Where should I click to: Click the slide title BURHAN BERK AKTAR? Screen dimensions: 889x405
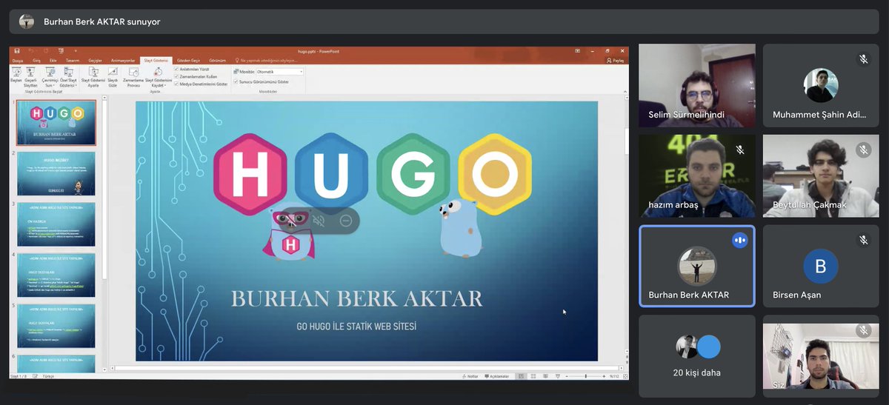pos(356,299)
